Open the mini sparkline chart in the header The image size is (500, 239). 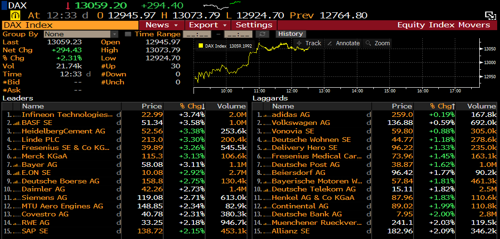point(222,6)
